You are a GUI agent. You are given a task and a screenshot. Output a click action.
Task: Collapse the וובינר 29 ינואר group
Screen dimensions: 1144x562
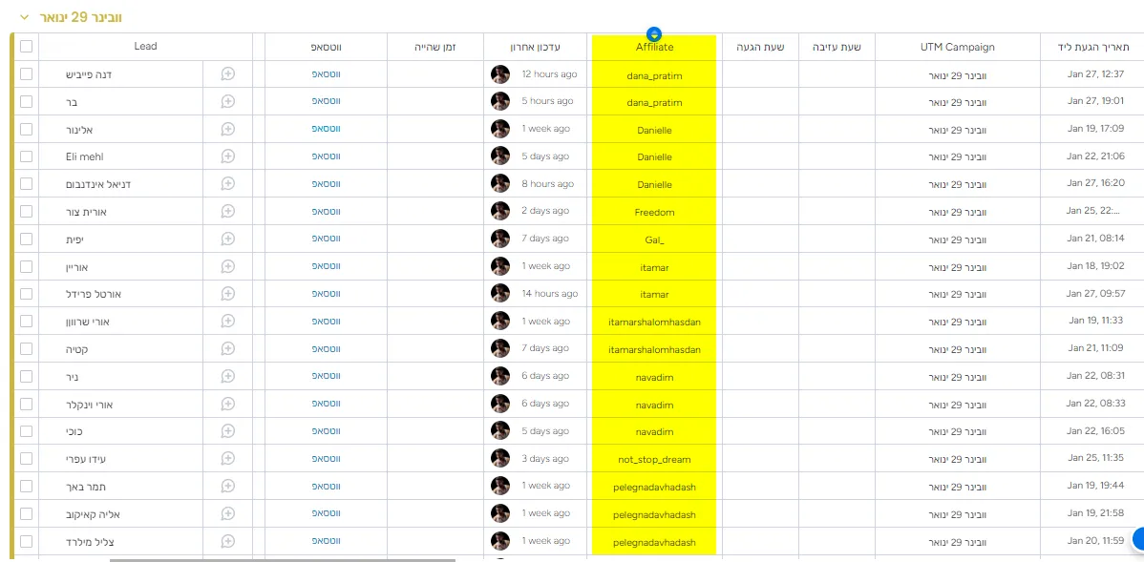pos(25,18)
